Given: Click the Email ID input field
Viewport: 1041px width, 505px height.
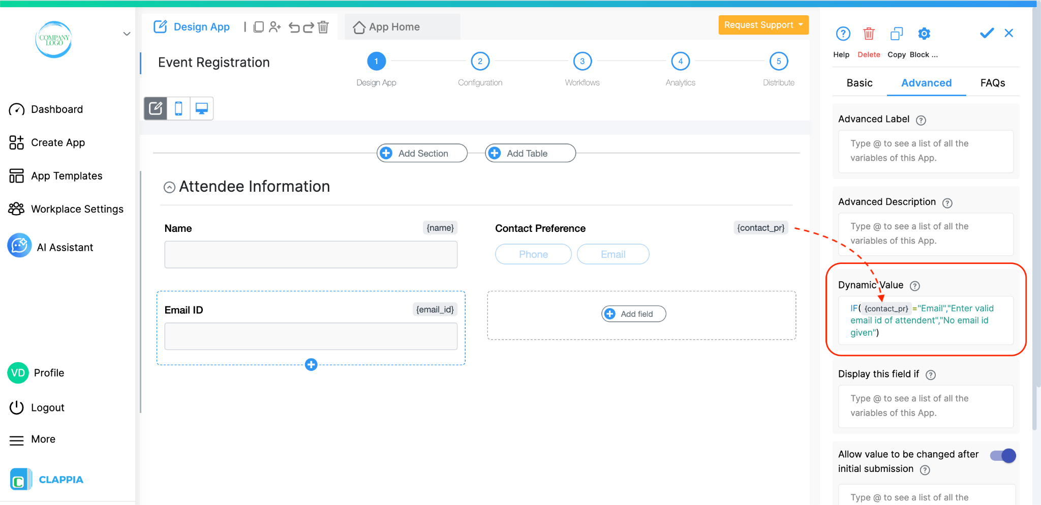Looking at the screenshot, I should [x=311, y=336].
